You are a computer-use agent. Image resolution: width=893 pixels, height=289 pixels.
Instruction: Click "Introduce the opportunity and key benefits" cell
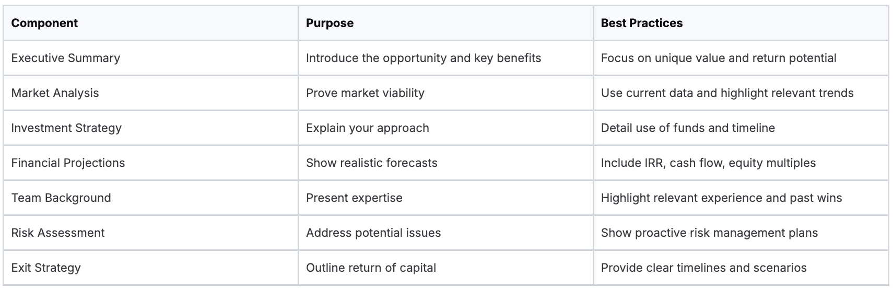423,58
